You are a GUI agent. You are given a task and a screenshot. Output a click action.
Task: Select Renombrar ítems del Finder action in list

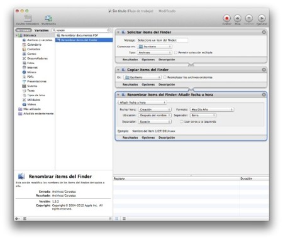[84, 40]
